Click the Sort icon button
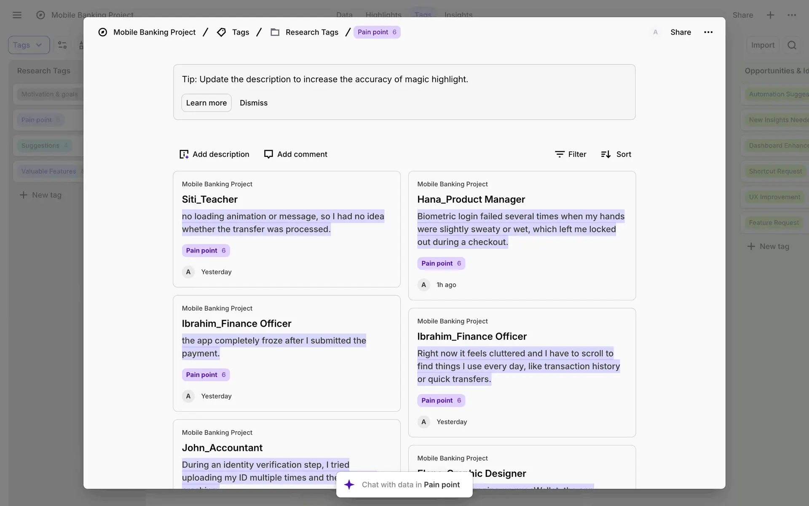Screen dimensions: 809x506 click(x=605, y=154)
